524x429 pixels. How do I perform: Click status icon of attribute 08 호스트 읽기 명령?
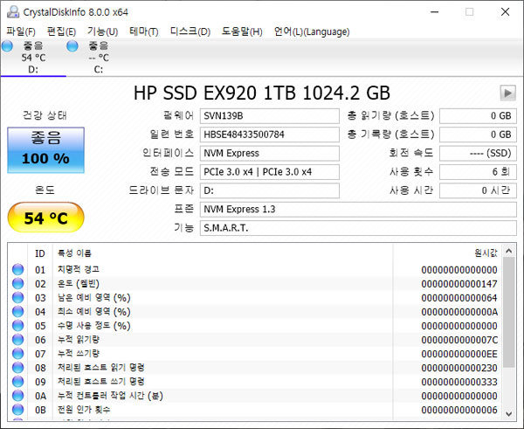coord(18,368)
